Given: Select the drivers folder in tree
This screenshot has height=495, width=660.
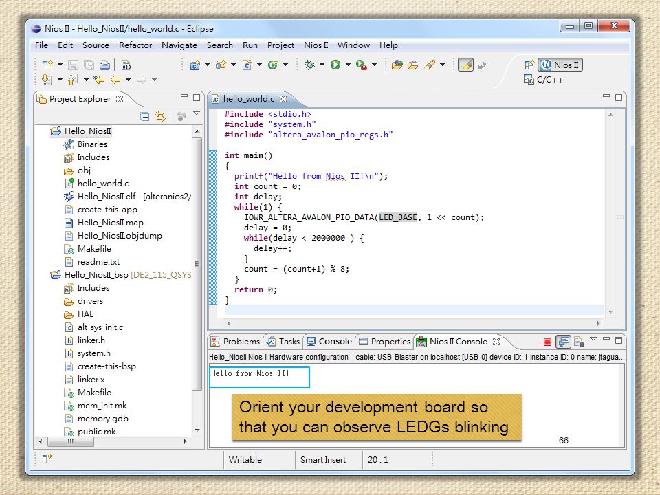Looking at the screenshot, I should 90,301.
